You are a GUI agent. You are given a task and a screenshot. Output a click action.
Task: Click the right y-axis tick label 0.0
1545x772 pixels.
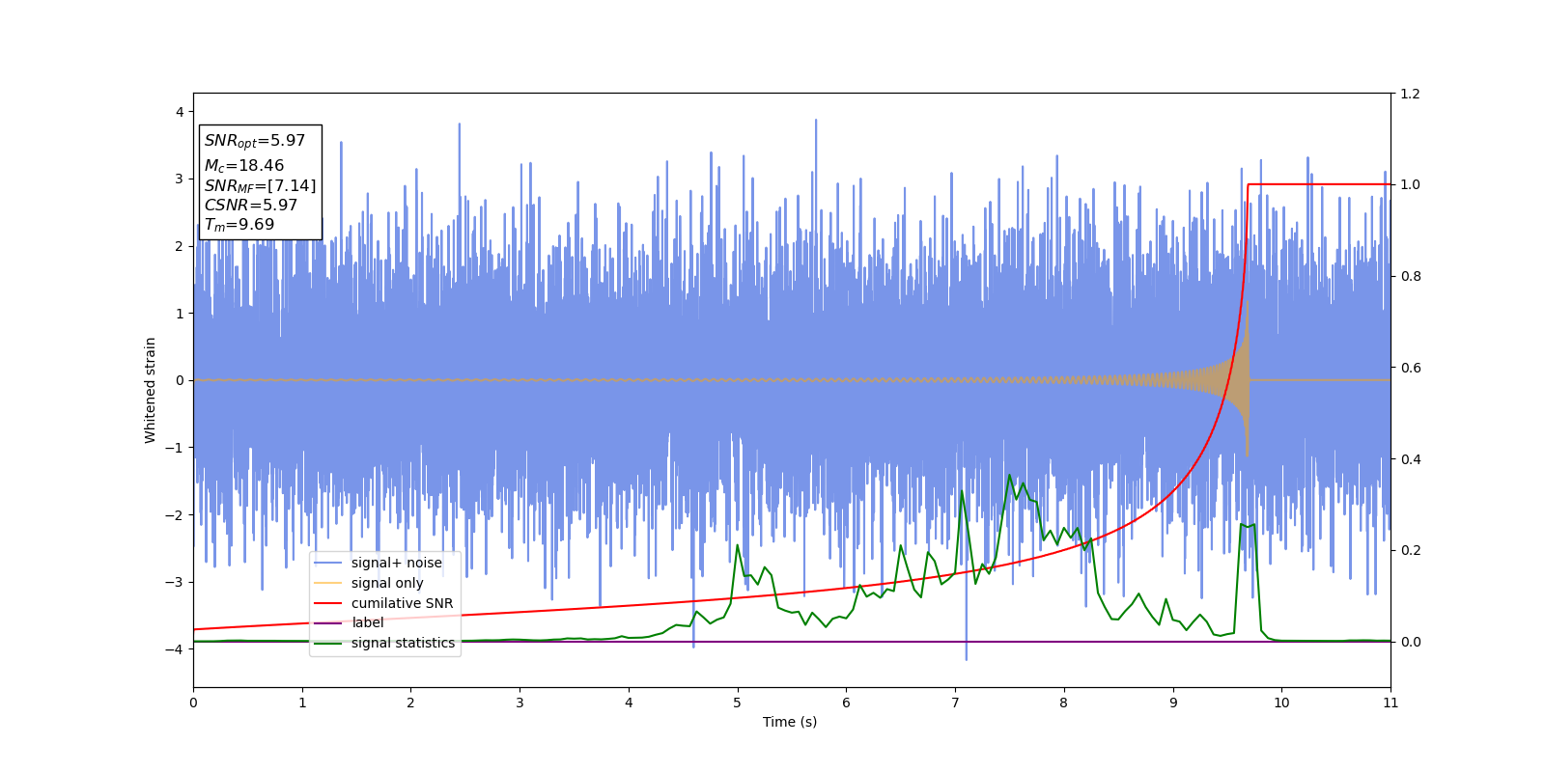(x=1410, y=642)
